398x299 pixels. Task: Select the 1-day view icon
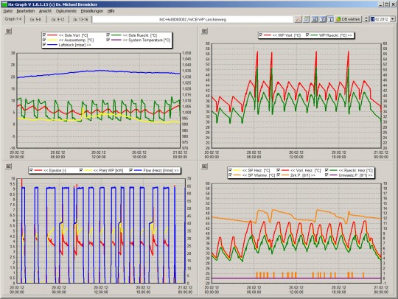330,19
